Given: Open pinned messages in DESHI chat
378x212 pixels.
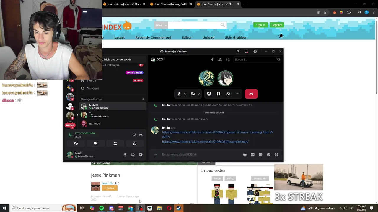Looking at the screenshot, I should (x=212, y=59).
